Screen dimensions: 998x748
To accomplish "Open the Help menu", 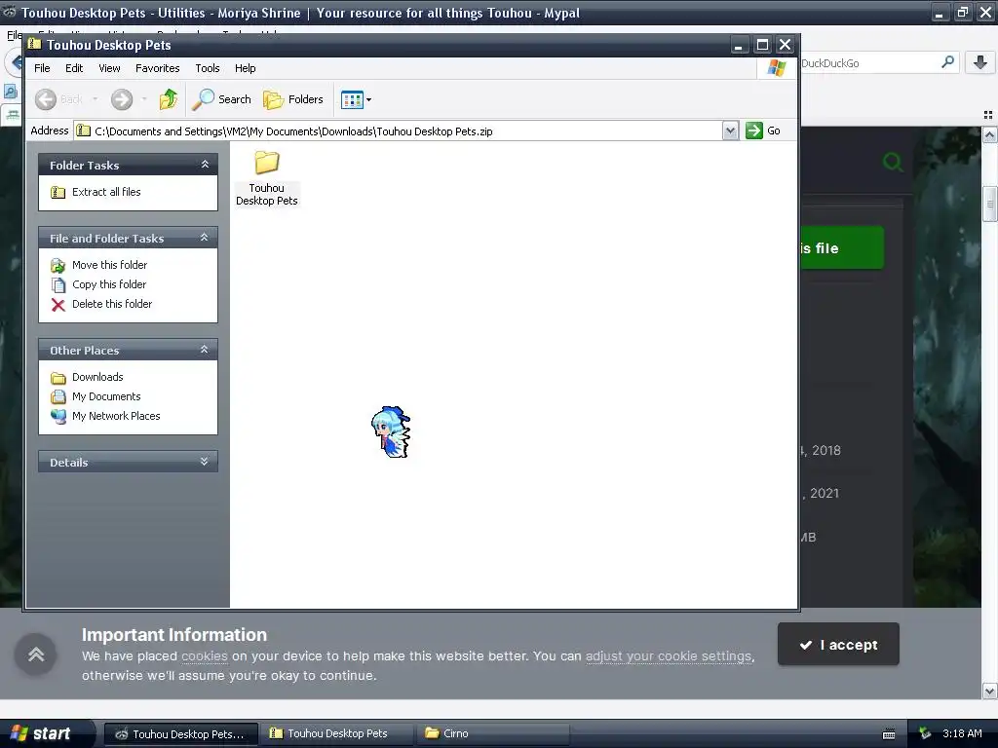I will click(245, 68).
